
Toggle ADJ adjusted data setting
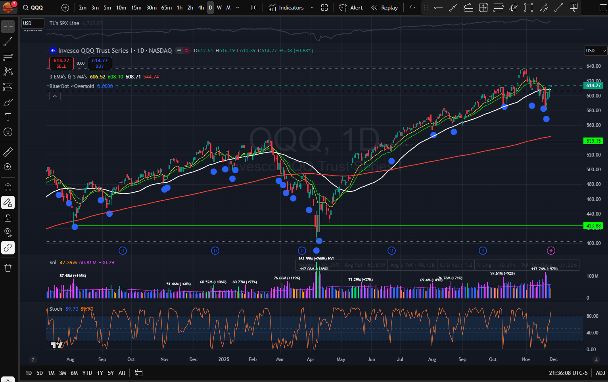tap(600, 373)
